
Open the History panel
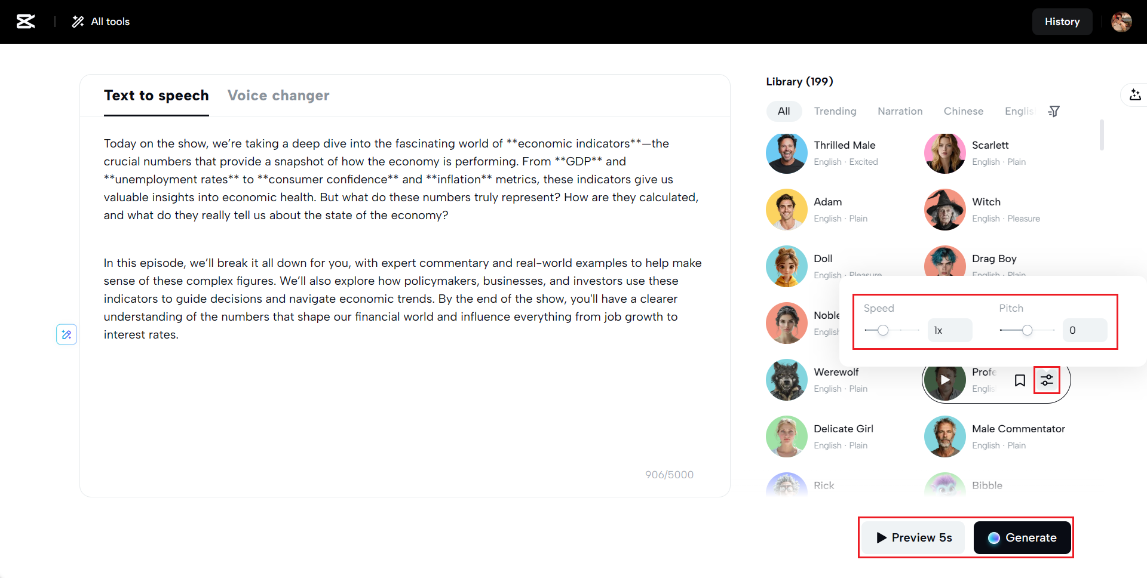coord(1062,22)
